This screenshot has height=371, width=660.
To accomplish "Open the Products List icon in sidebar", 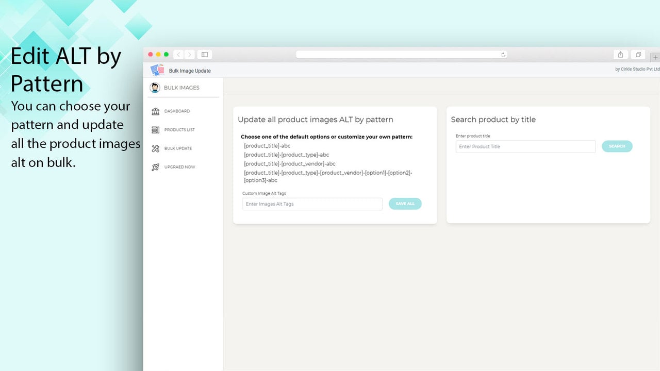I will tap(155, 130).
